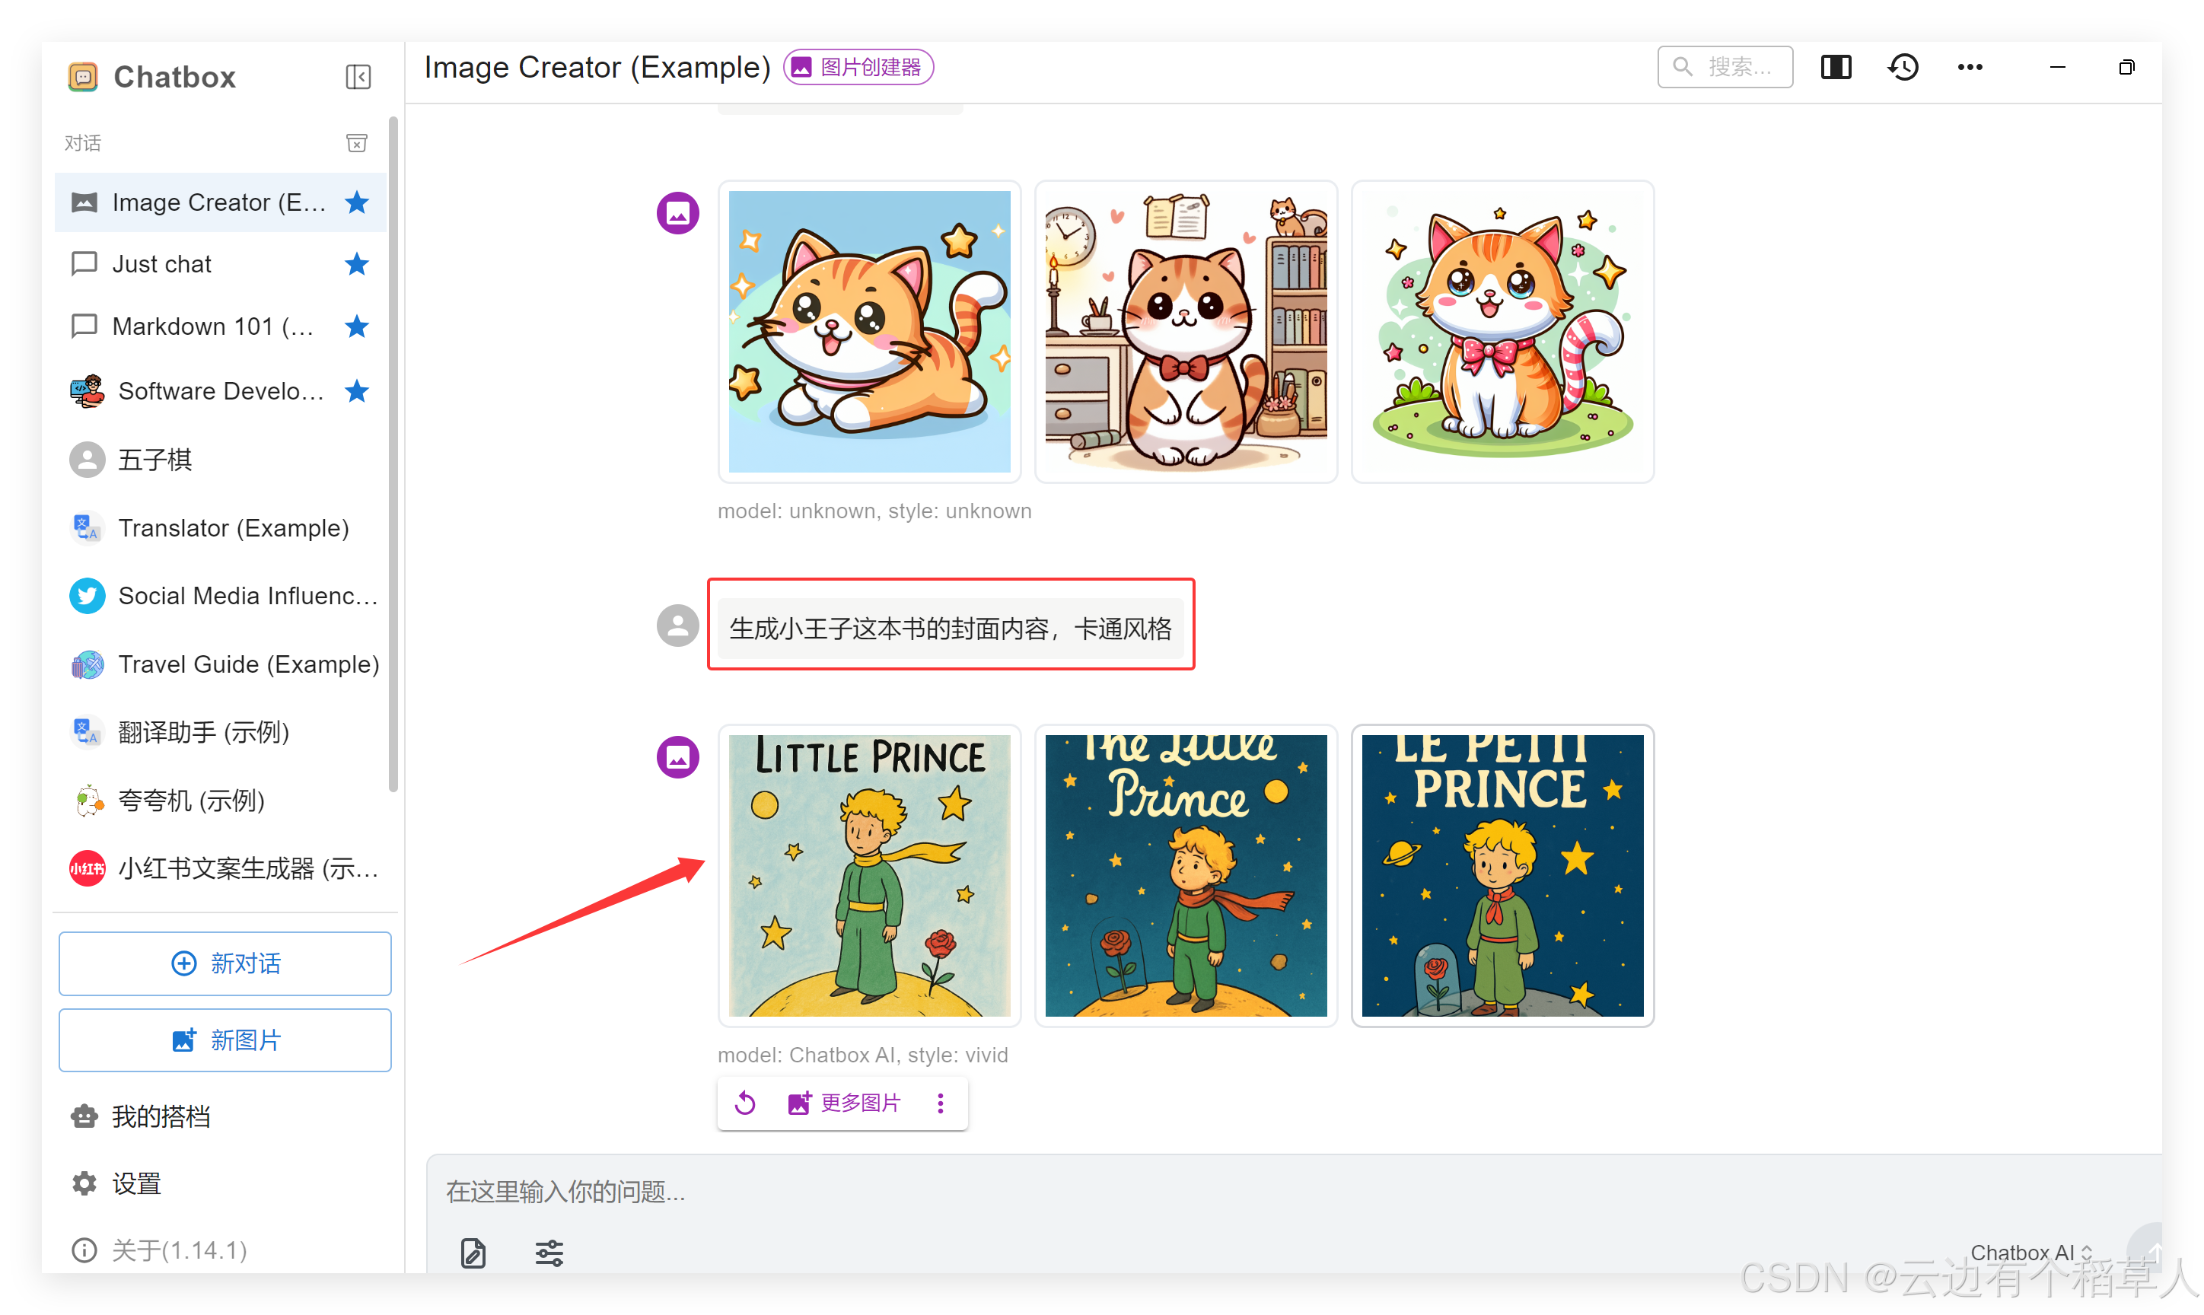This screenshot has height=1315, width=2204.
Task: Open the Just chat conversation
Action: pyautogui.click(x=220, y=264)
